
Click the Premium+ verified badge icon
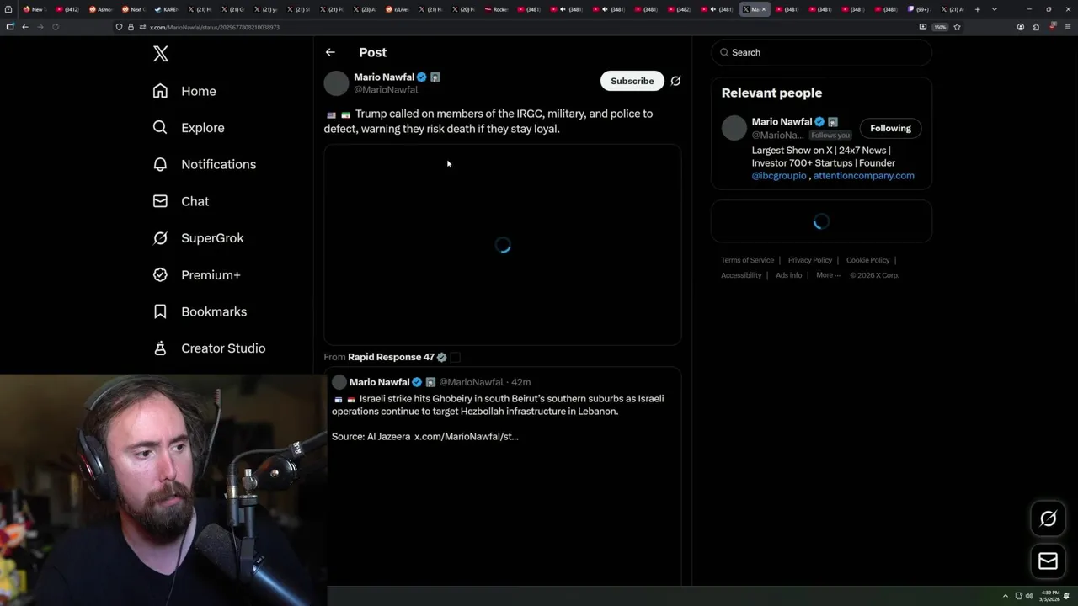160,275
